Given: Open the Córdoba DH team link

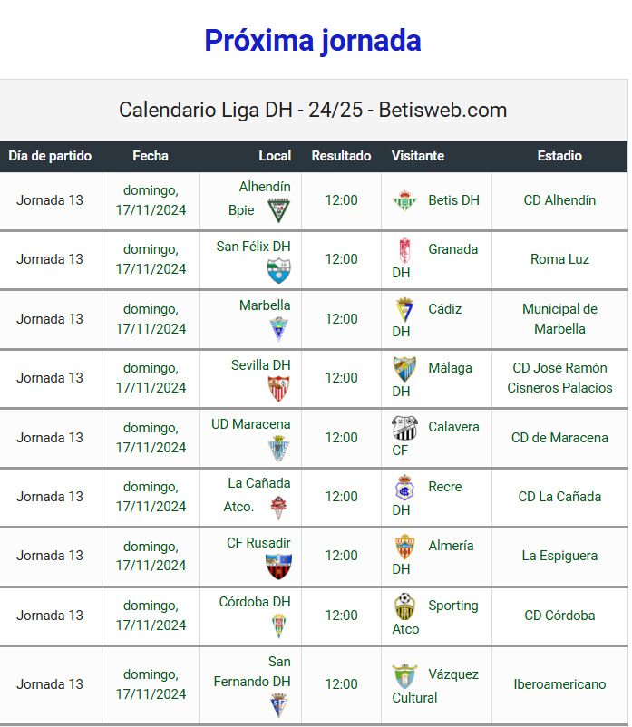Looking at the screenshot, I should point(255,602).
